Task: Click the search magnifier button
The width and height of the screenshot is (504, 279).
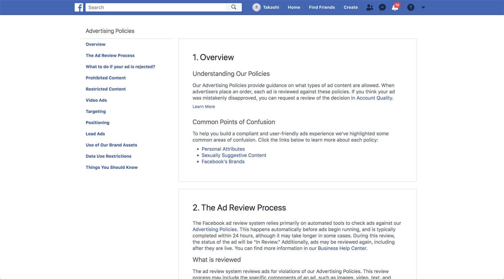Action: [234, 7]
